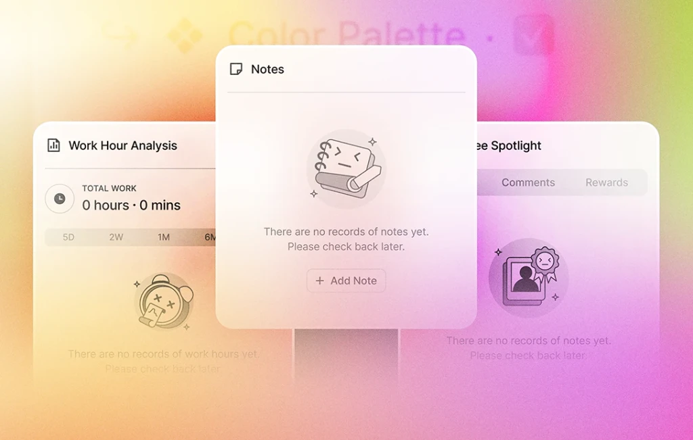This screenshot has width=693, height=440.
Task: Select the 5D time range
Action: pos(68,237)
